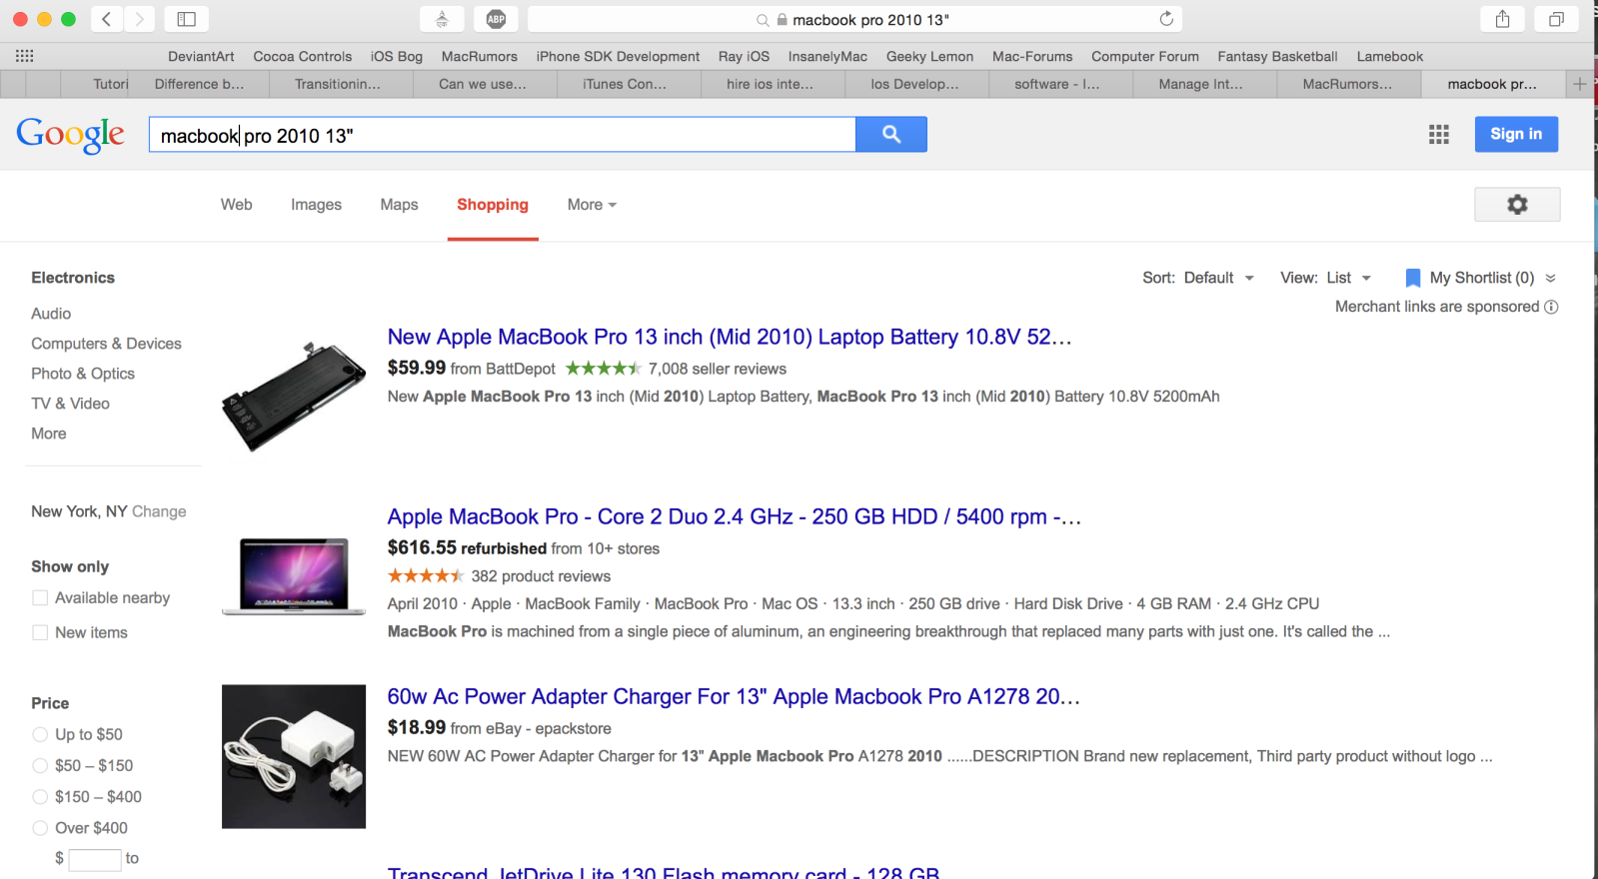Show all tabs overview icon
The image size is (1598, 879).
(x=1556, y=19)
